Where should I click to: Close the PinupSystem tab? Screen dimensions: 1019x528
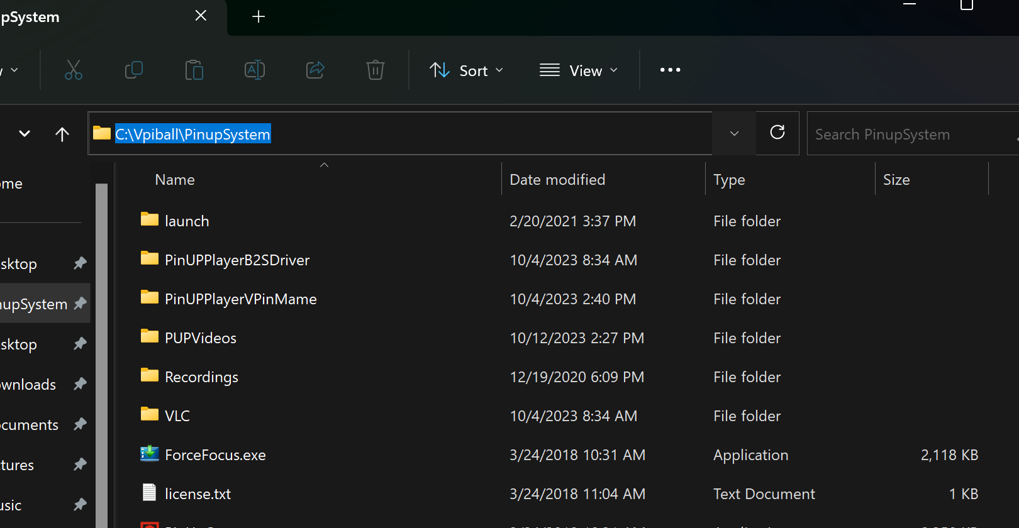tap(201, 16)
